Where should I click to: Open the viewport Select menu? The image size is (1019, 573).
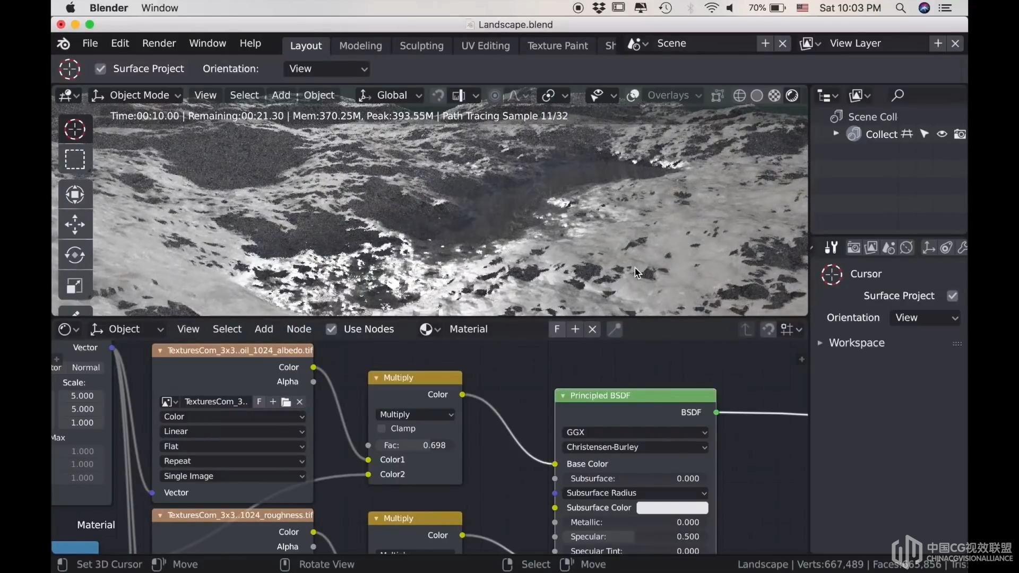(x=244, y=95)
